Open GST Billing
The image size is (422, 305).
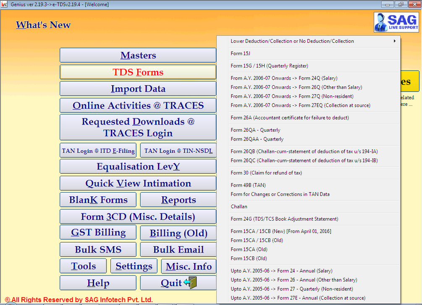(98, 232)
